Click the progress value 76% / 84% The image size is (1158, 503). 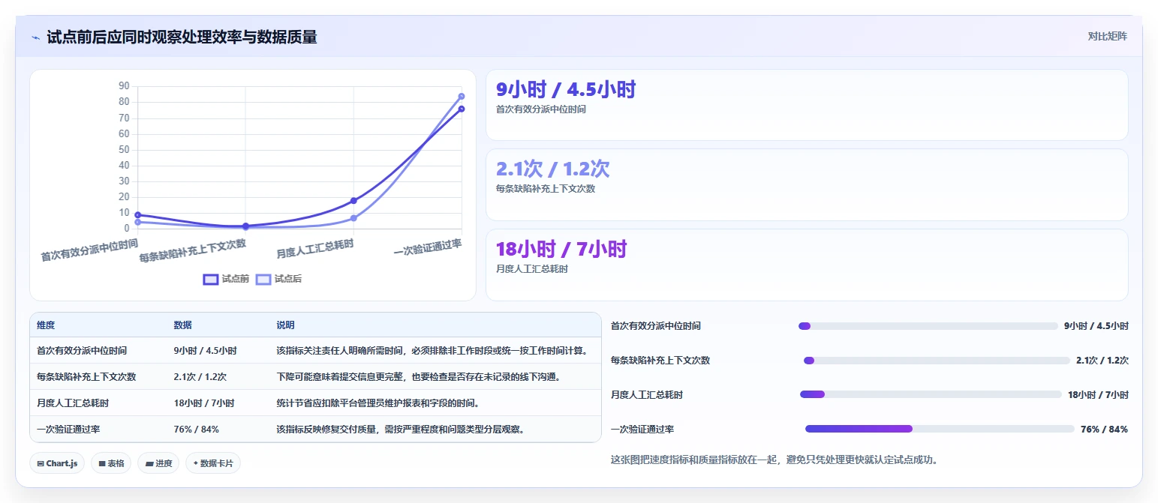pyautogui.click(x=1104, y=430)
